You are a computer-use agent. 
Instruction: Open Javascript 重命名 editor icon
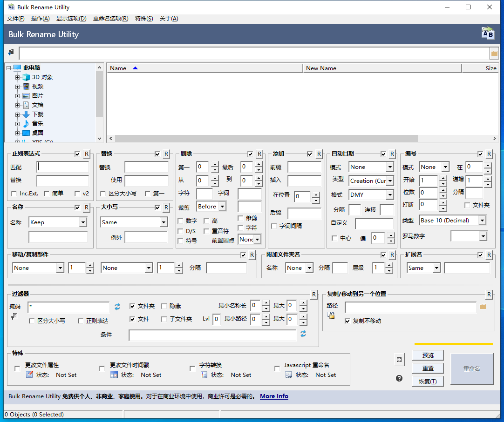click(x=289, y=375)
